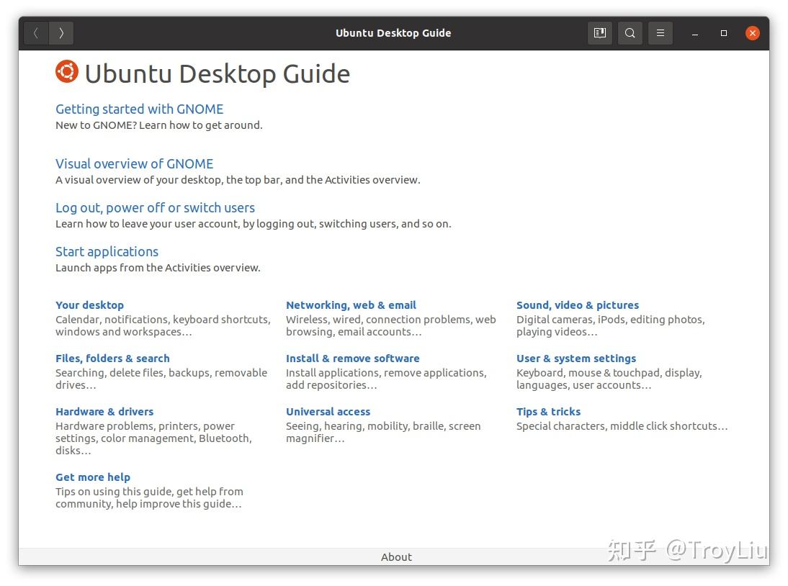Screen dimensions: 788x586
Task: Open the search in the help viewer
Action: (x=630, y=32)
